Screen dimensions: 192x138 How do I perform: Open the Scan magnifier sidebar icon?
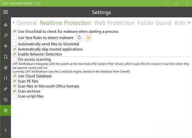[x=5, y=35]
